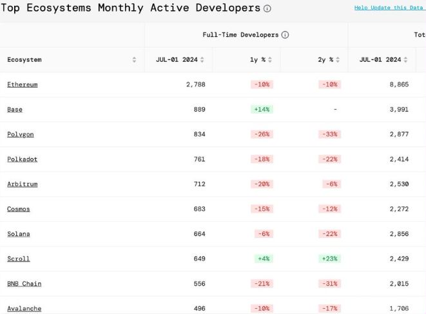The image size is (426, 314).
Task: Click Scroll 2y change +23% badge
Action: [330, 259]
